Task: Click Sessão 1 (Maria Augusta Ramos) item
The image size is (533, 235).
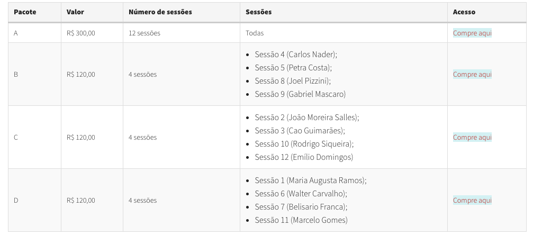Action: [311, 180]
